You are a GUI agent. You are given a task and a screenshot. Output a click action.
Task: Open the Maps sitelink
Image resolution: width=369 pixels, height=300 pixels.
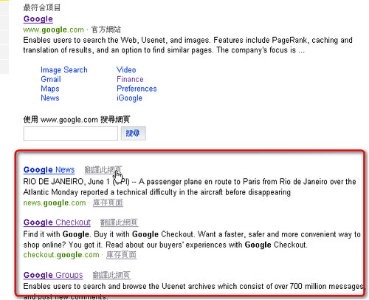pyautogui.click(x=50, y=89)
